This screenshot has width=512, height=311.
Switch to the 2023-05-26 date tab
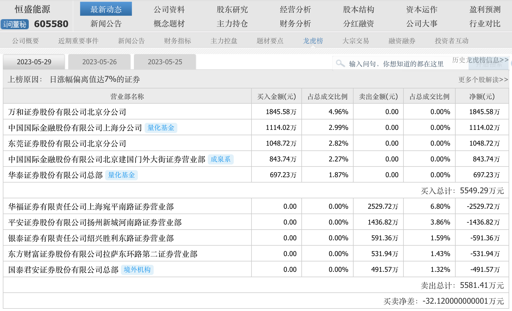[99, 62]
